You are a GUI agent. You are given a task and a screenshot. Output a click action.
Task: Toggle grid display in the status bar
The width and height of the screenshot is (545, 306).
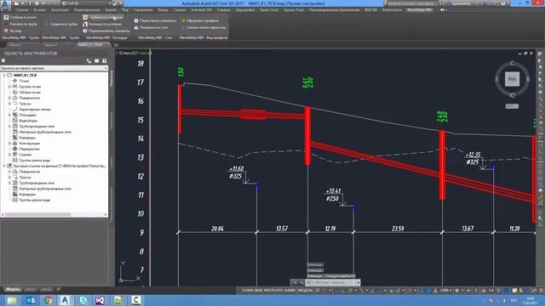[x=318, y=291]
